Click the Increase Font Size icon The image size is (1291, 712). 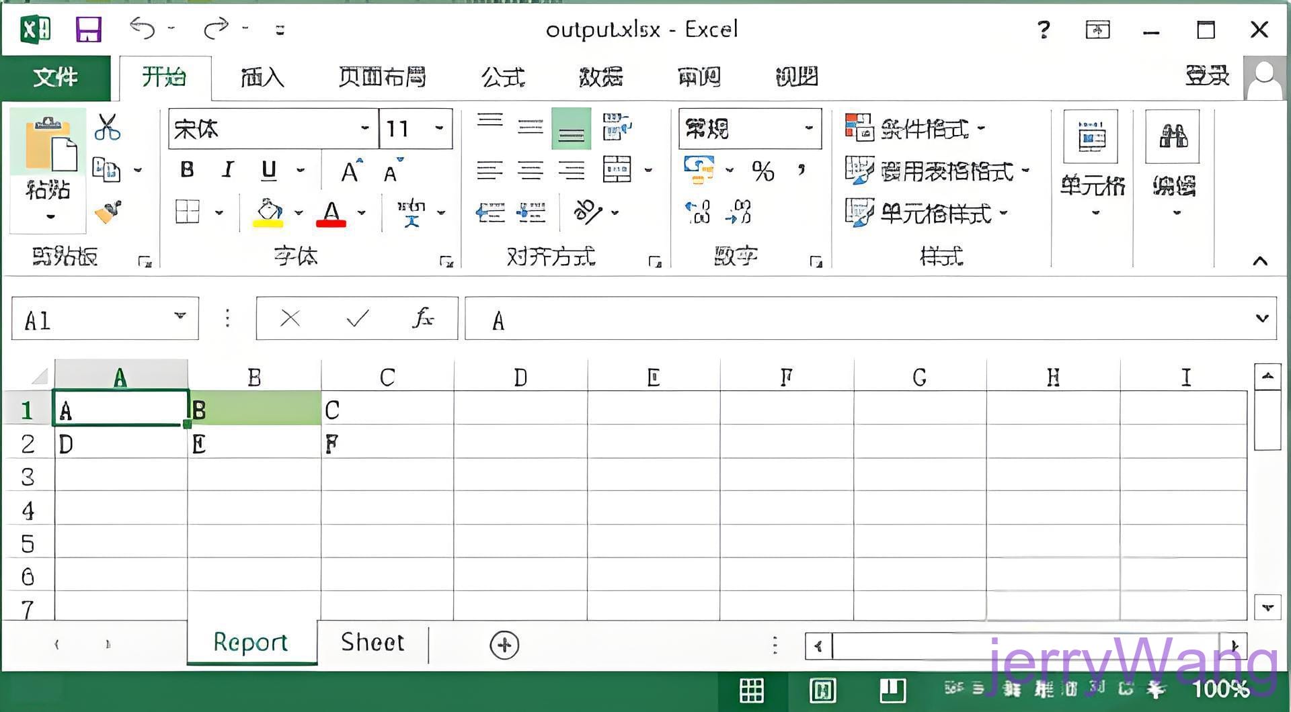click(x=350, y=171)
